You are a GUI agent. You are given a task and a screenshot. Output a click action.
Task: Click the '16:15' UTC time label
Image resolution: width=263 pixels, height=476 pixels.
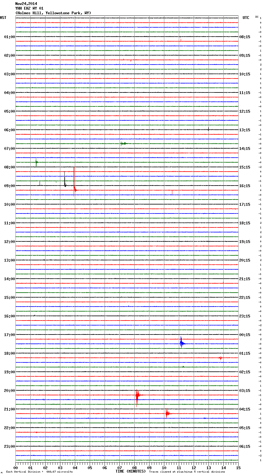click(245, 186)
